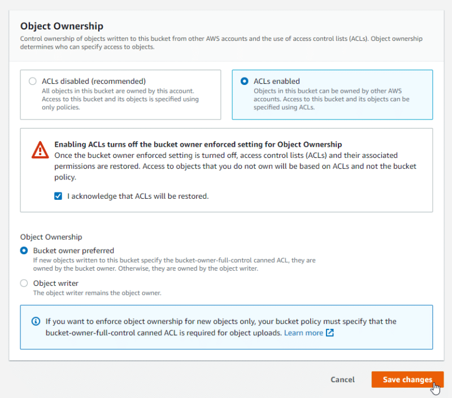Click the description under ACLs disabled option
The image size is (452, 398).
120,99
